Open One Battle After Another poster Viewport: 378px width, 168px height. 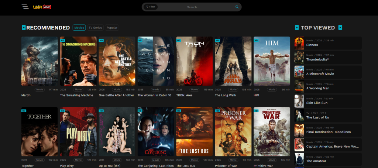pyautogui.click(x=117, y=61)
